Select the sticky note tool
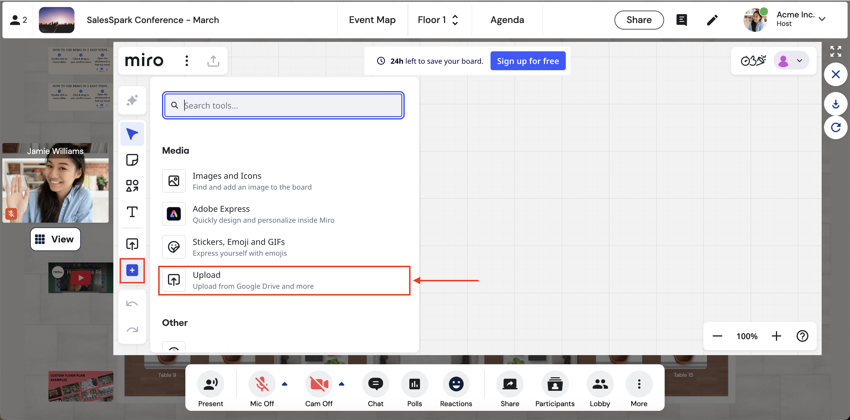This screenshot has width=850, height=420. (132, 160)
